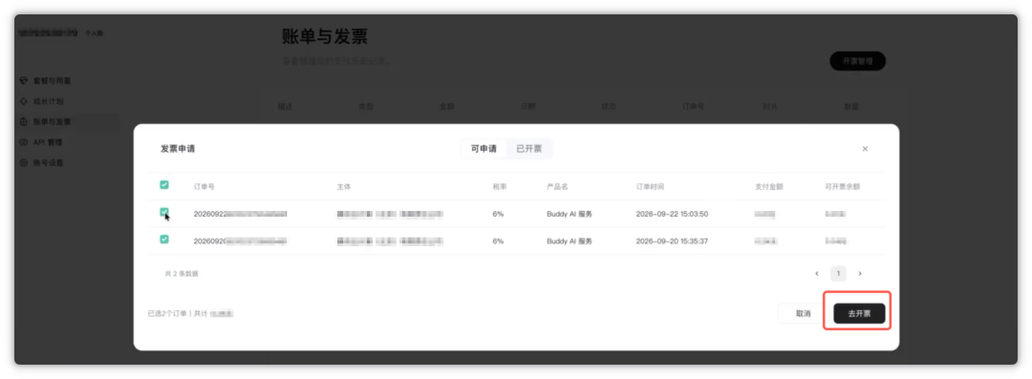Go to next page arrow in pagination
The image size is (1032, 379).
[860, 273]
